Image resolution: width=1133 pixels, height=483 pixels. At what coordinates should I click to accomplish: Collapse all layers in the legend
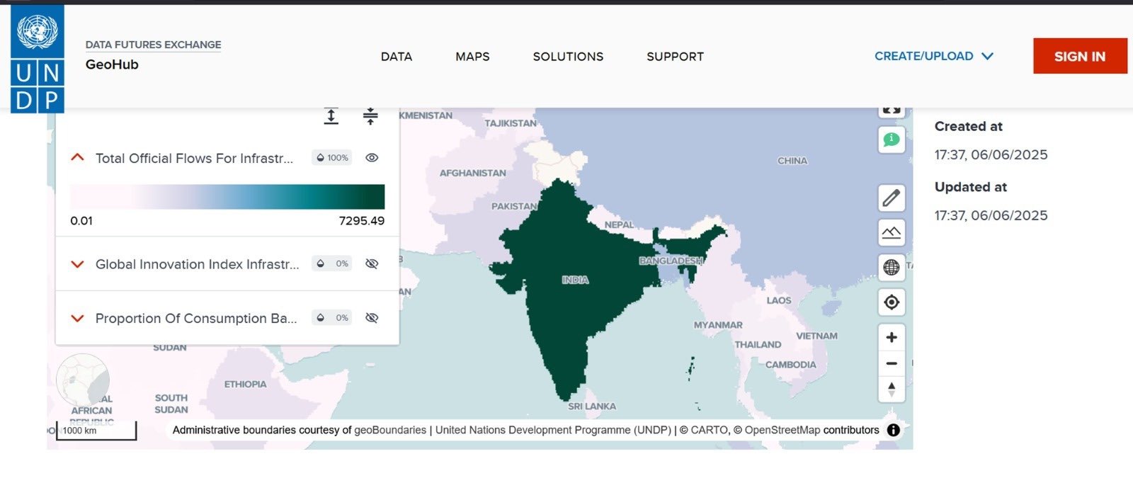370,116
